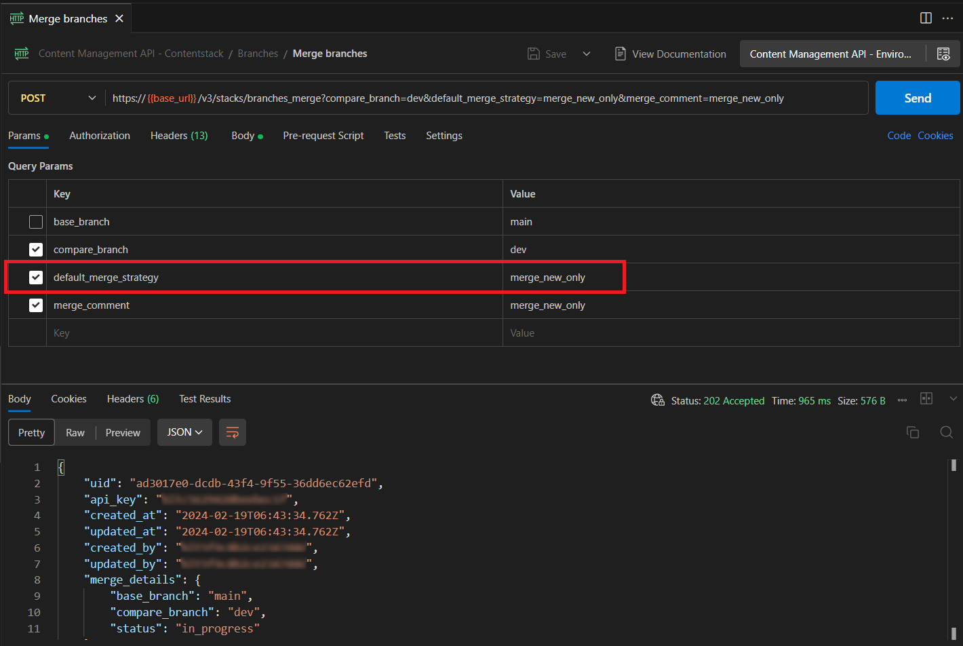
Task: Open the Content Management API environment selector
Action: coord(832,54)
